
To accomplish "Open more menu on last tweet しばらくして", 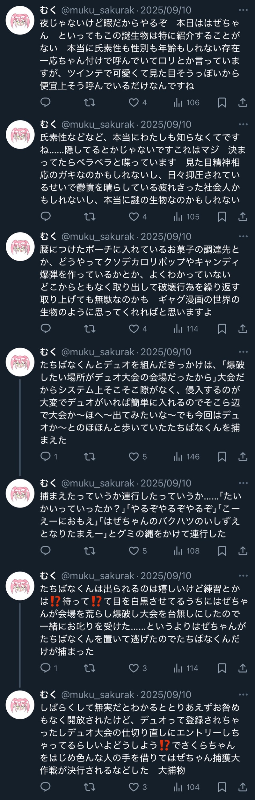I will point(243,694).
